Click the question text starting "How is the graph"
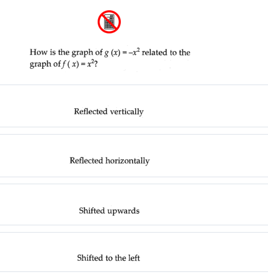Image resolution: width=268 pixels, height=279 pixels. point(110,58)
